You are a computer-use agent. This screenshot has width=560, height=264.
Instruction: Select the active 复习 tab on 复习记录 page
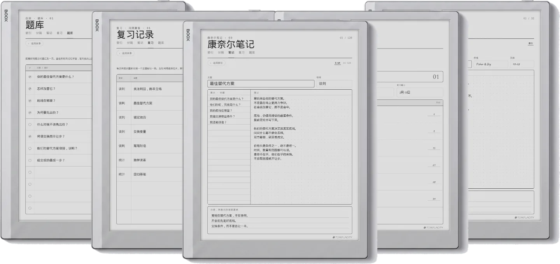(x=150, y=43)
